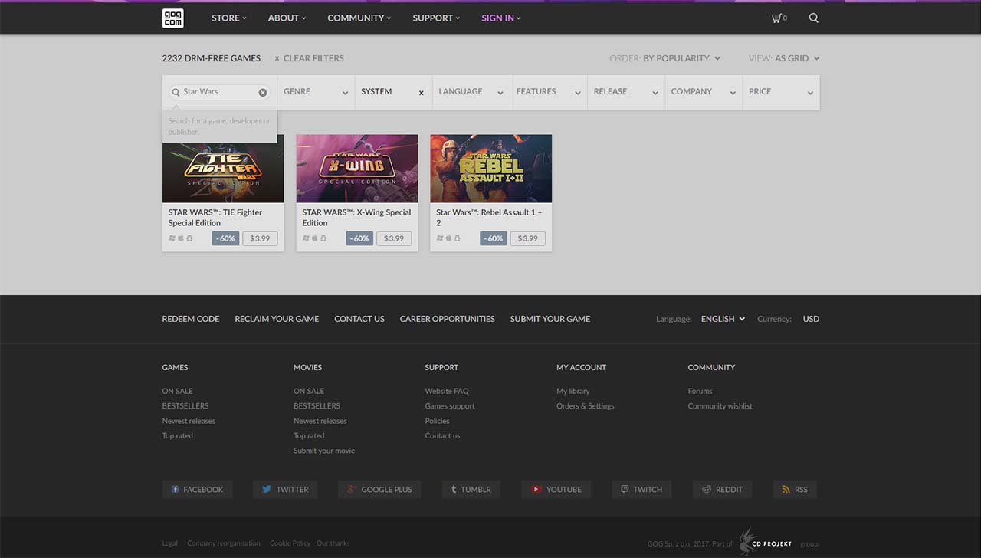The width and height of the screenshot is (981, 558).
Task: Open the shopping cart icon
Action: [x=778, y=18]
